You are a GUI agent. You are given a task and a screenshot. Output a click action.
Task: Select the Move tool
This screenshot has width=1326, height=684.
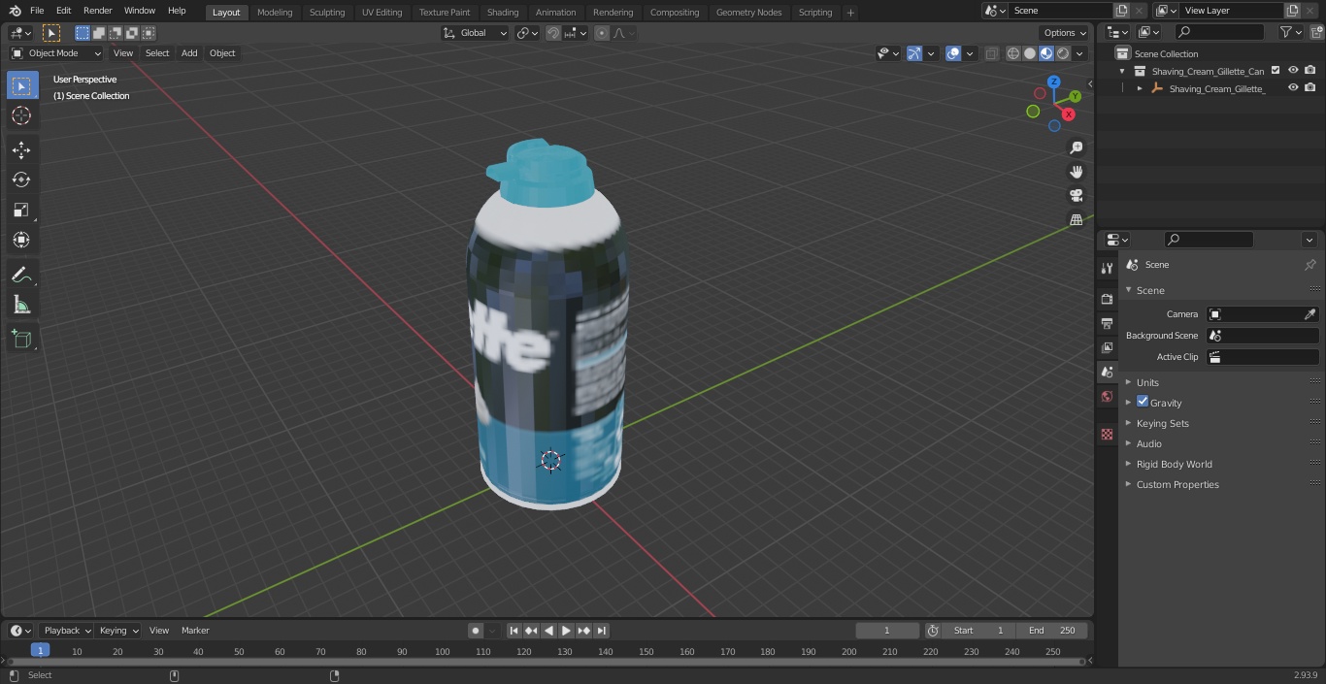[21, 149]
